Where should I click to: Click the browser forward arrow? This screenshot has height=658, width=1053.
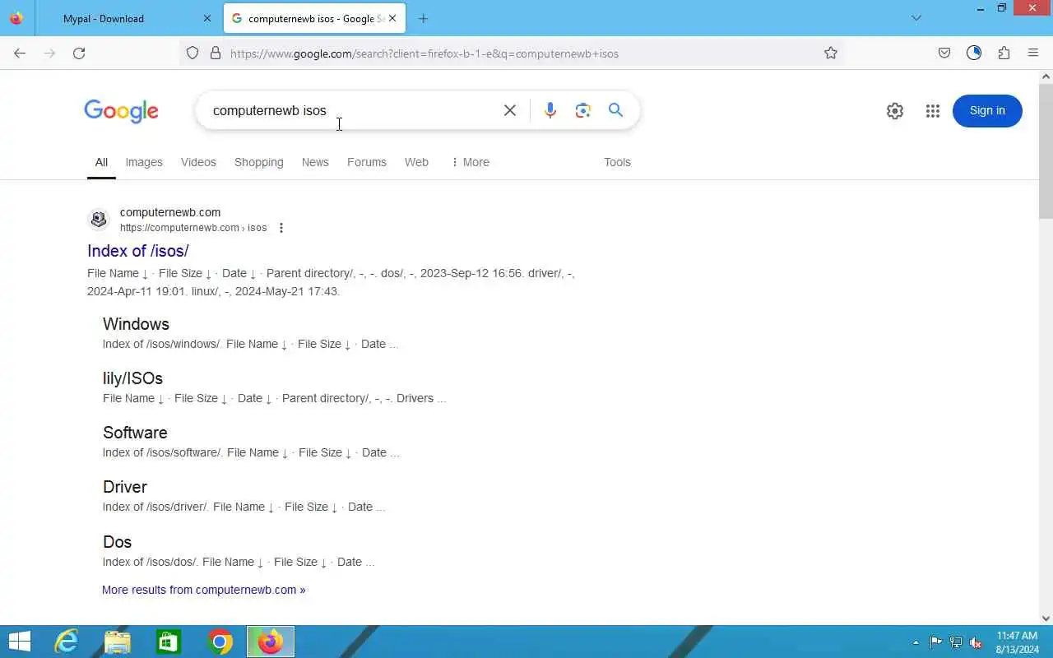coord(49,53)
